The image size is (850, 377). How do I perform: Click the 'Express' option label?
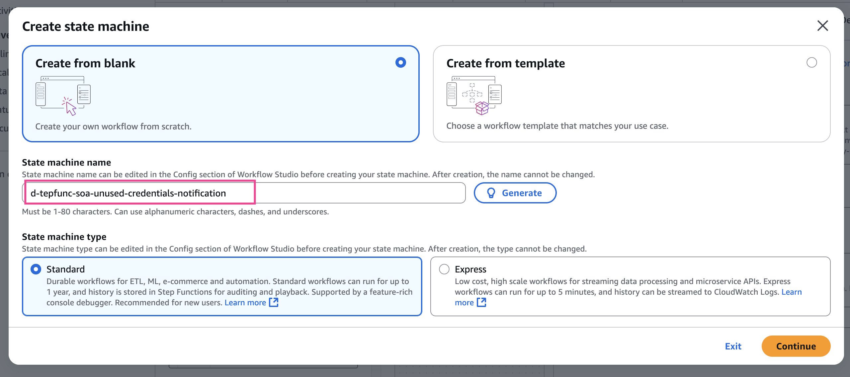pos(470,269)
